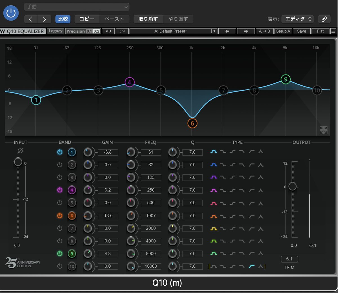Enable band 7 power button
This screenshot has width=338, height=293.
pyautogui.click(x=60, y=228)
